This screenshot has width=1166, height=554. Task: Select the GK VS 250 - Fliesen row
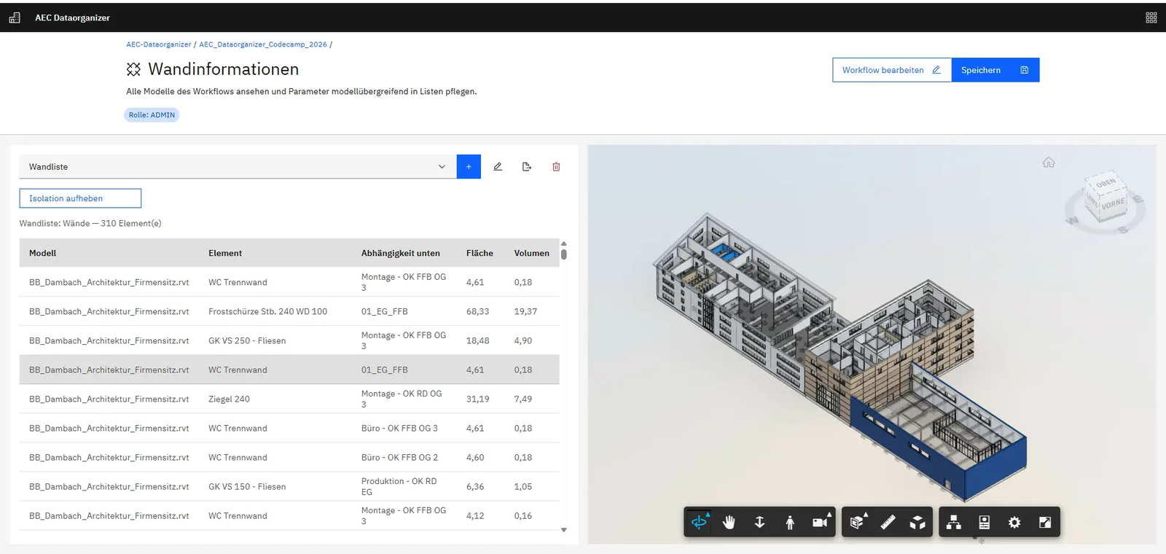[x=289, y=340]
